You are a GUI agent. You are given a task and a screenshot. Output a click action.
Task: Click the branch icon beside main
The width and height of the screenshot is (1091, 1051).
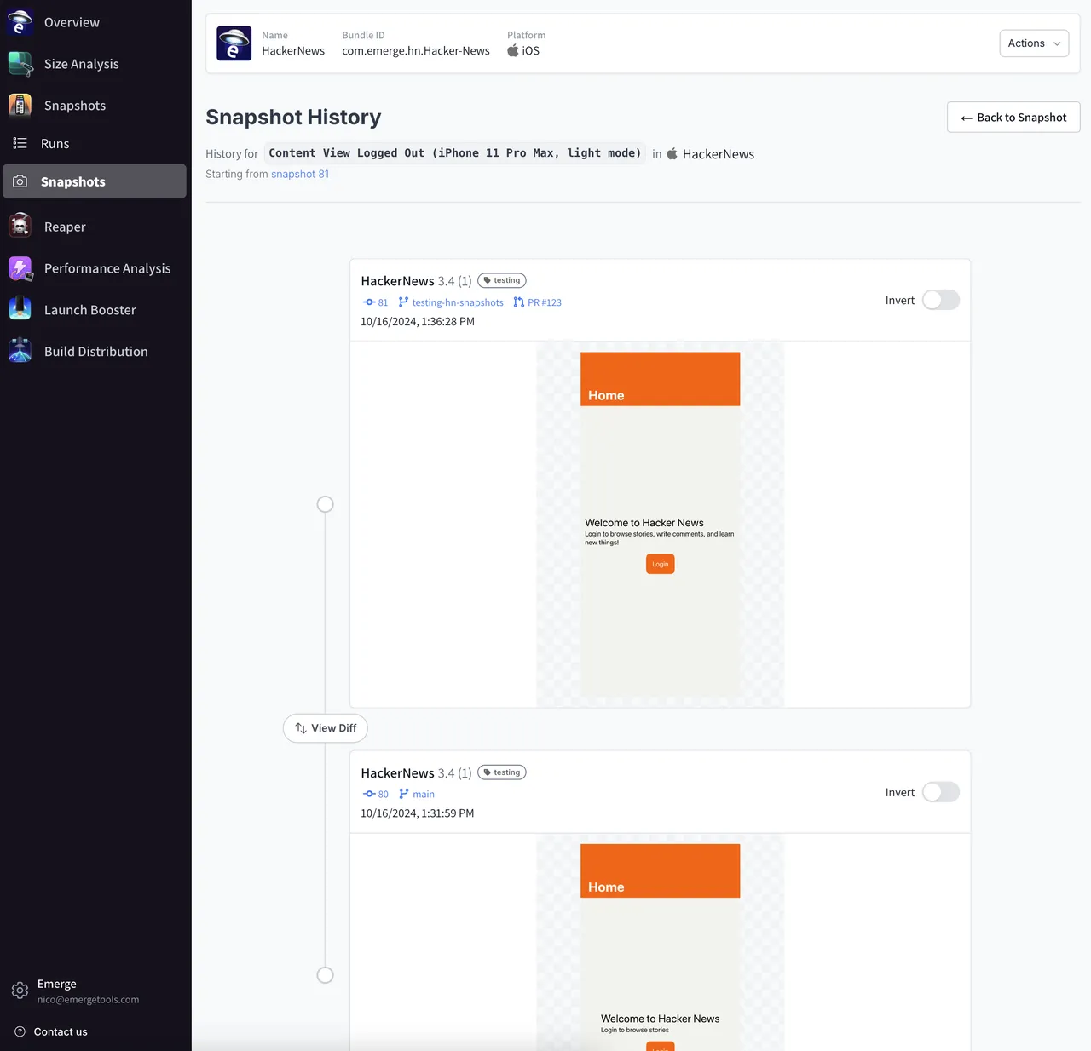404,794
